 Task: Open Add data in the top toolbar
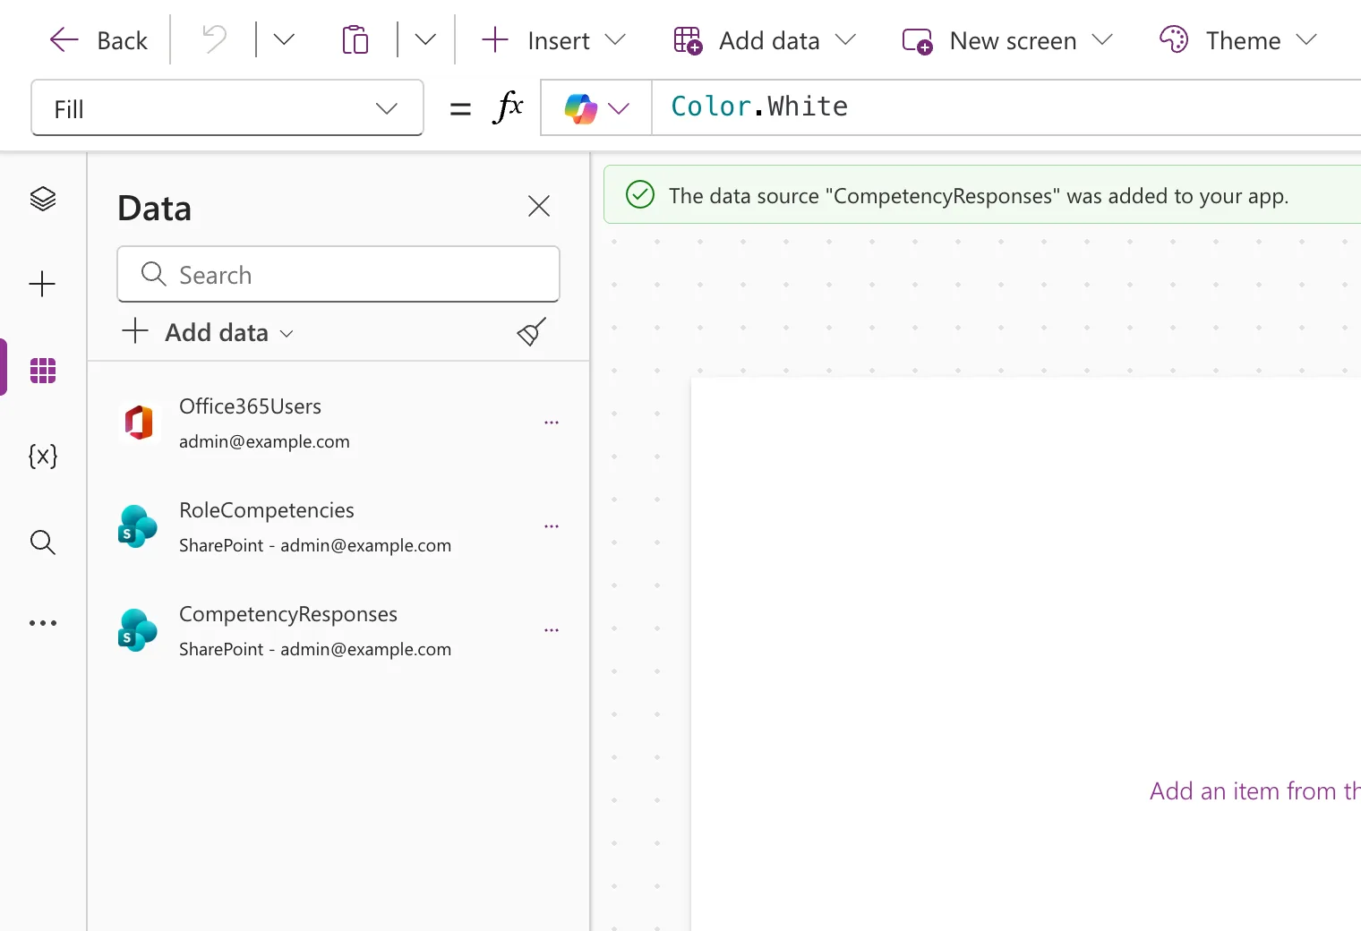click(x=765, y=40)
